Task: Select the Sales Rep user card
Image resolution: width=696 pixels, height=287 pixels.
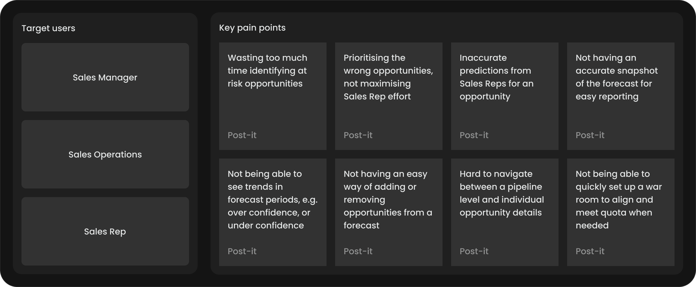Action: [105, 232]
